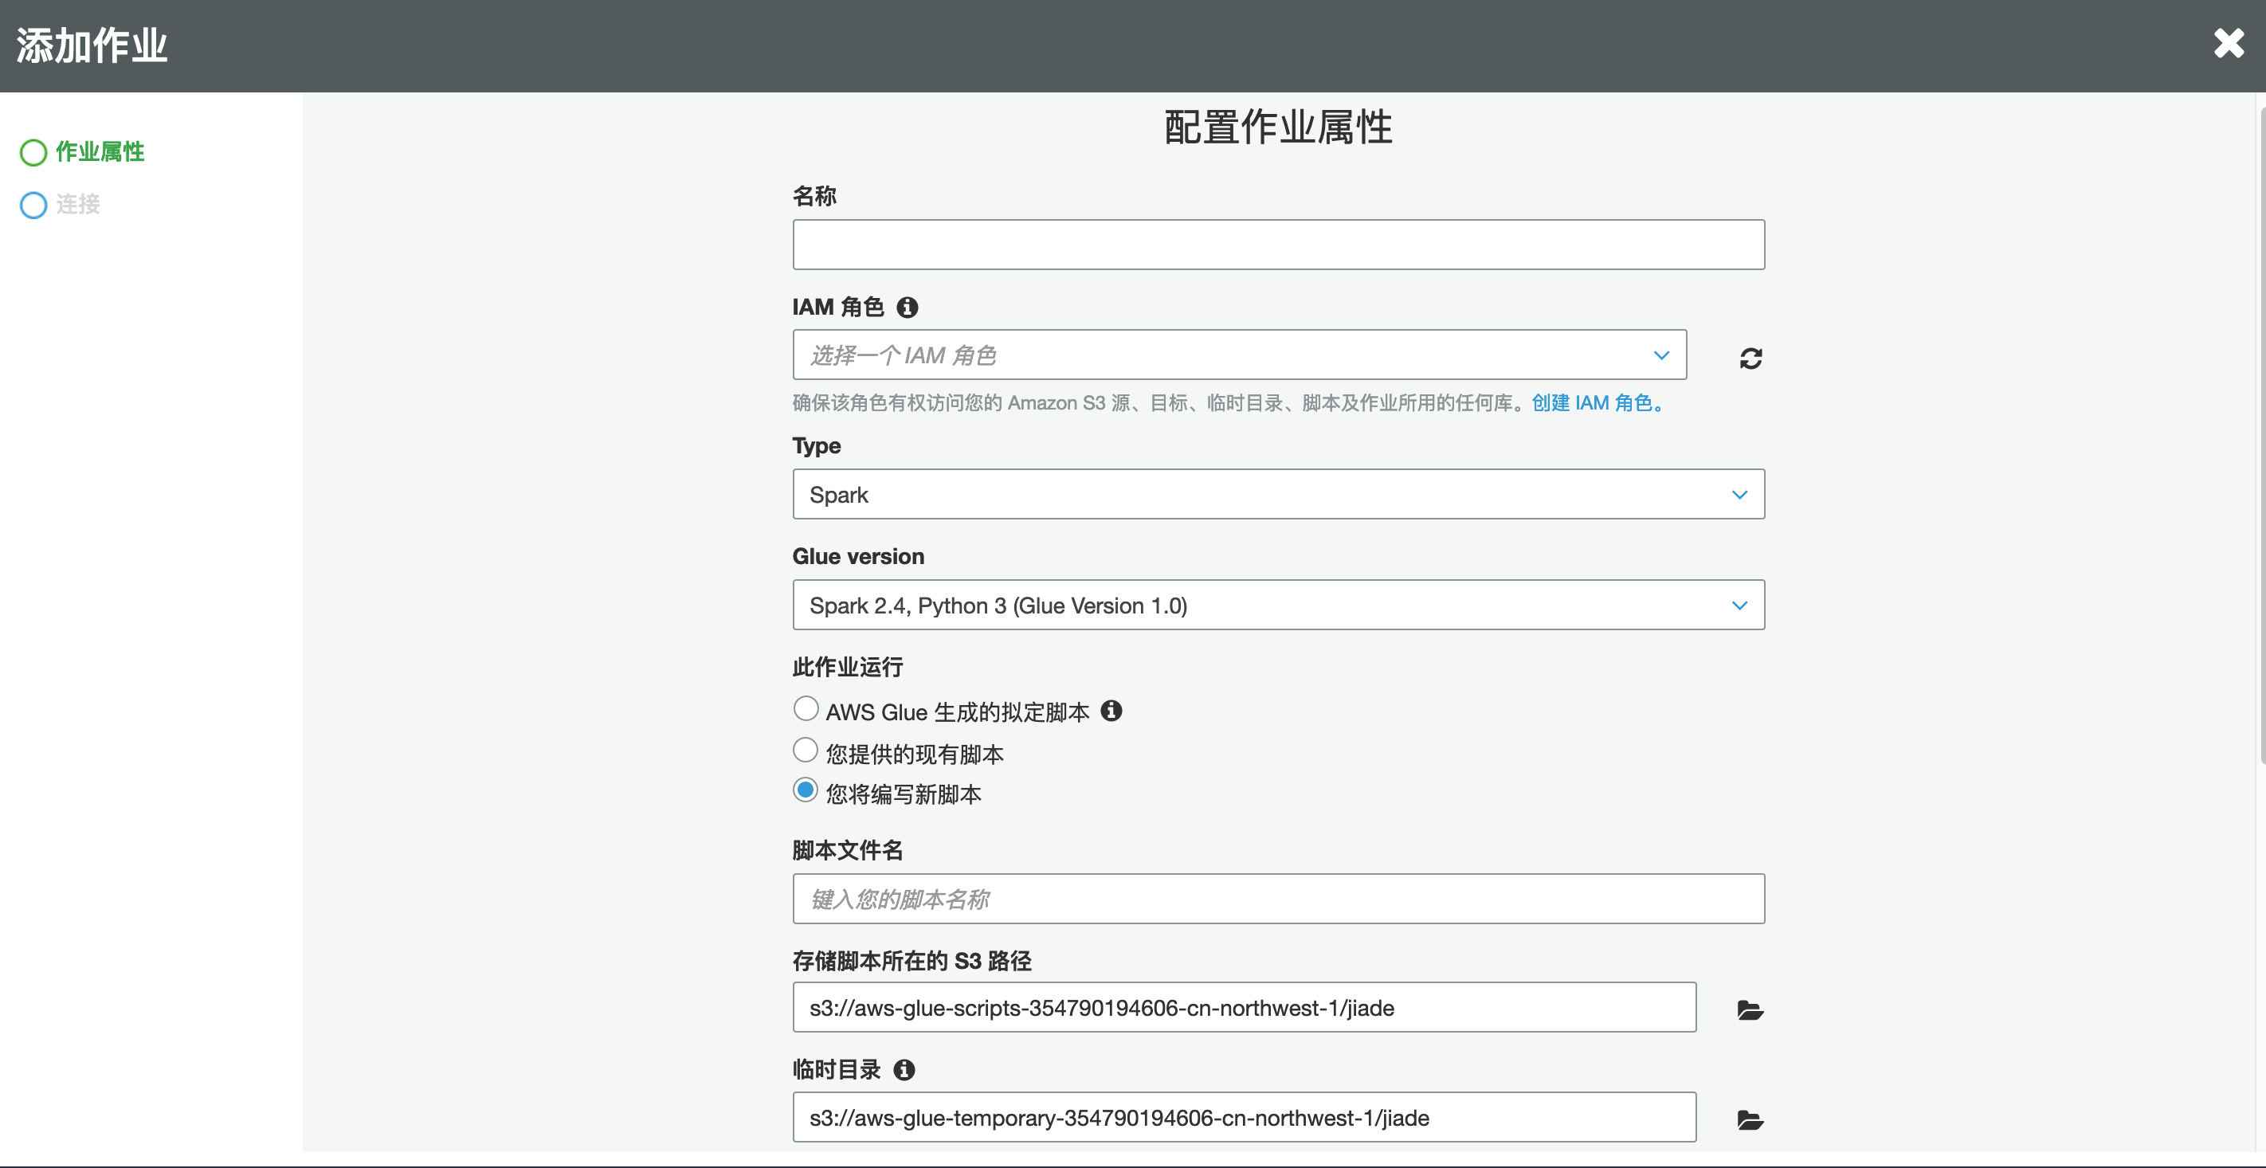Viewport: 2266px width, 1168px height.
Task: Expand the Glue version dropdown
Action: 1277,605
